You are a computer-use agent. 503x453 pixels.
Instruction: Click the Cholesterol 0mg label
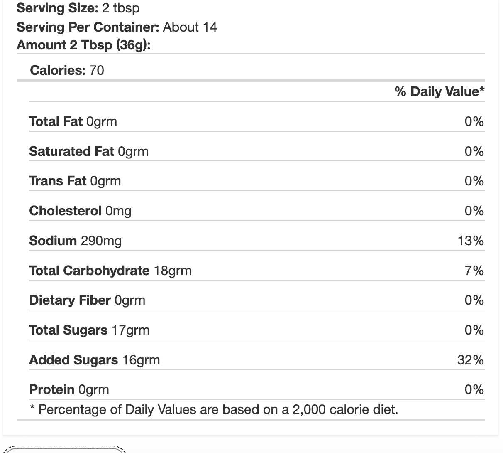pos(80,211)
